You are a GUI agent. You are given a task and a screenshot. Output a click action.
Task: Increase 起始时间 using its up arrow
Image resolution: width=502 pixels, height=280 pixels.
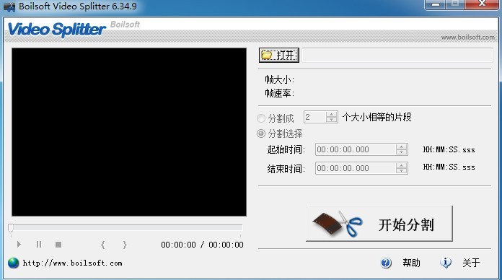pos(401,146)
